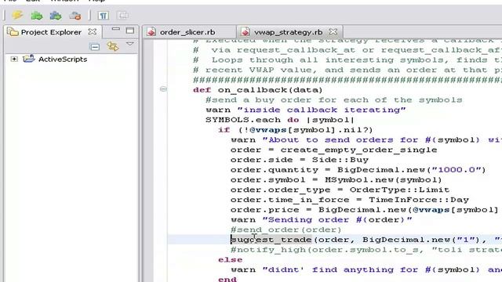Select the ActiveScripts project

click(63, 60)
